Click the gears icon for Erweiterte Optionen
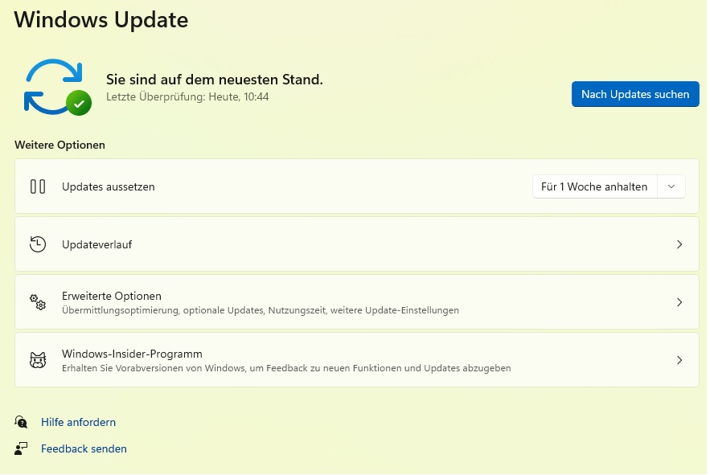The image size is (710, 475). pos(38,302)
